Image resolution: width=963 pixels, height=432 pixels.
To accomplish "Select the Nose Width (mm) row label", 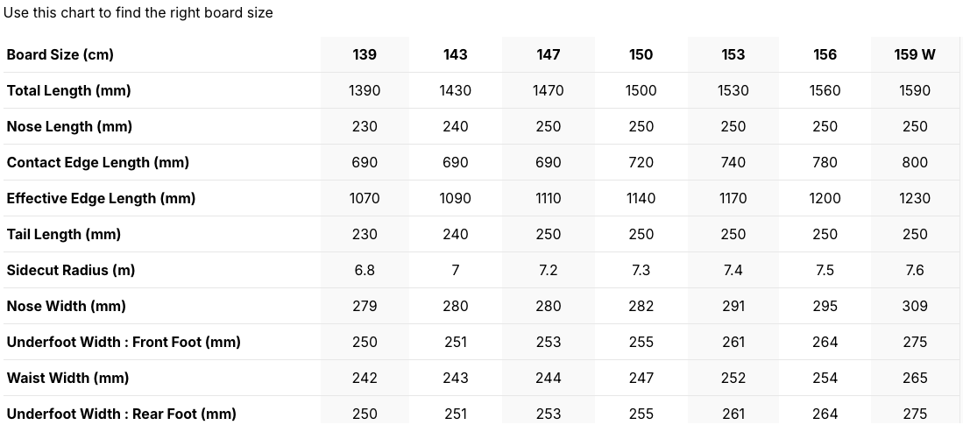I will (67, 306).
